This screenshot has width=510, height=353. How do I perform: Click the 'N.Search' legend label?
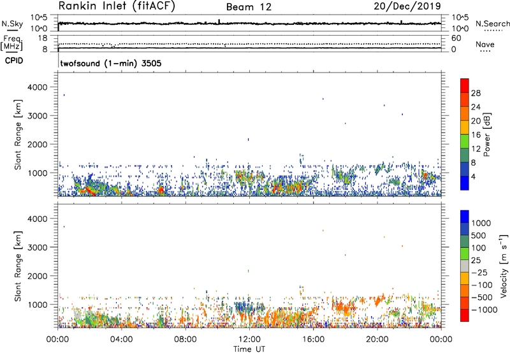492,24
